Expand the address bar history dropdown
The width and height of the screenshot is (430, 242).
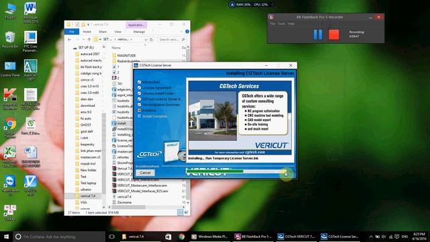click(146, 40)
